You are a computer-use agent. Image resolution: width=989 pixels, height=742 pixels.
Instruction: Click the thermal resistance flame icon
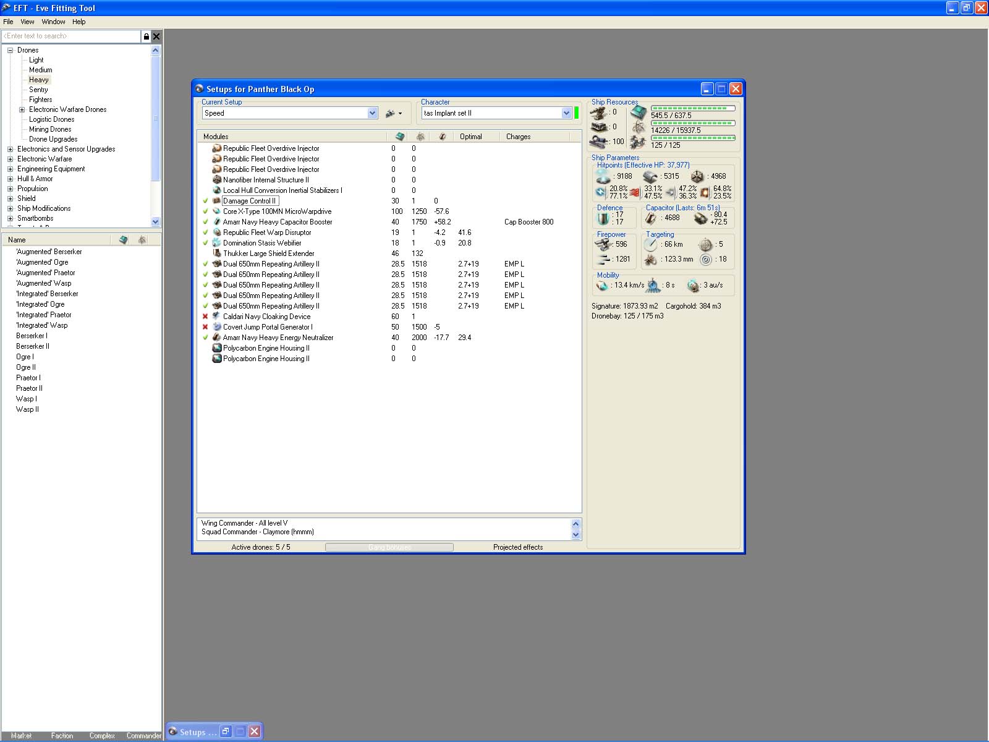pyautogui.click(x=635, y=192)
